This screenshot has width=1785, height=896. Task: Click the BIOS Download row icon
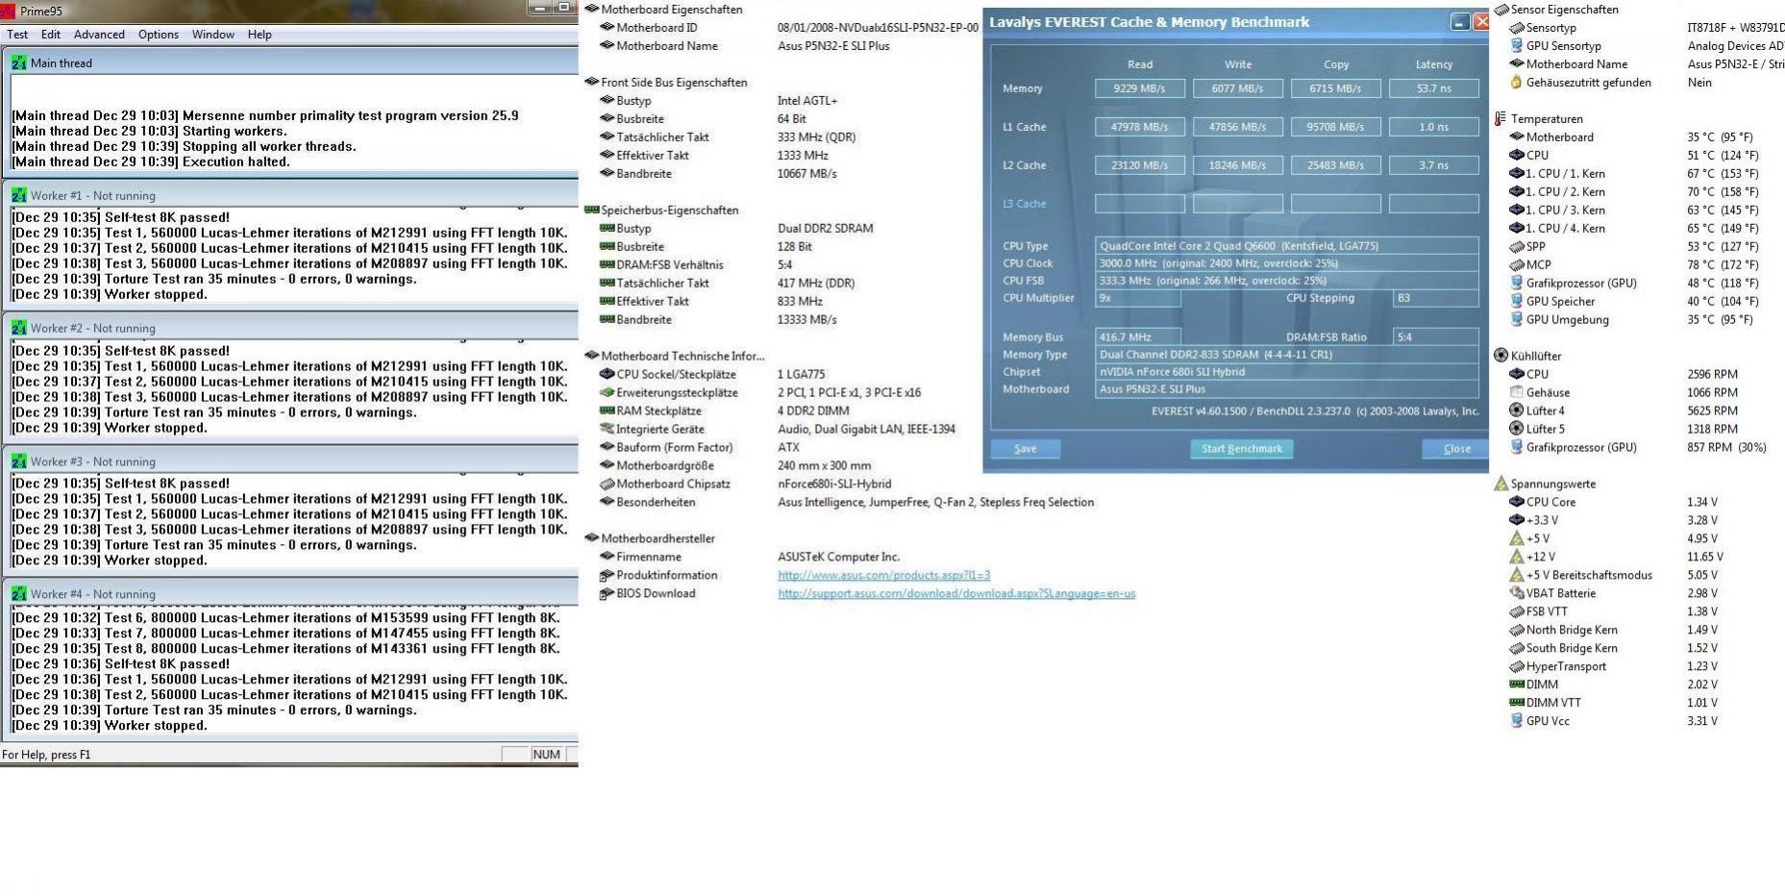coord(607,593)
